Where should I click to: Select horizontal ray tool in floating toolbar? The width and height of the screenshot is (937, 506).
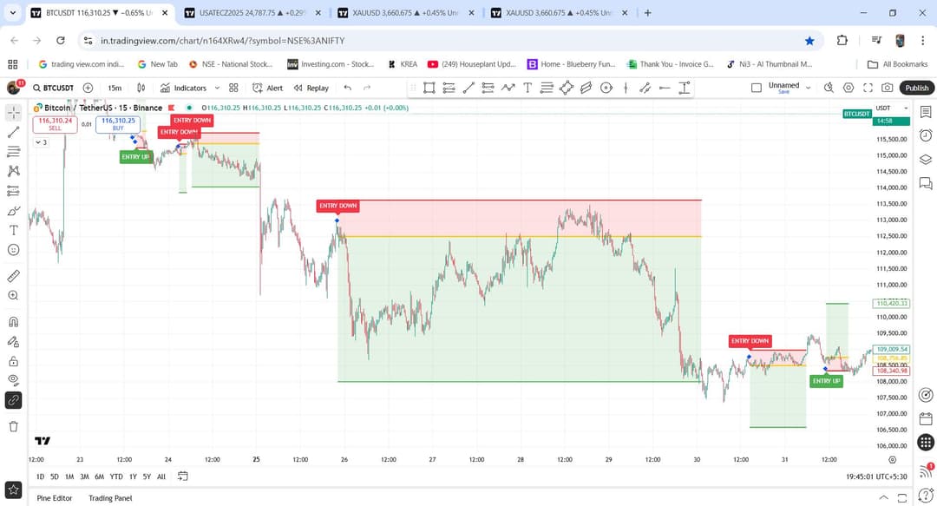[665, 88]
